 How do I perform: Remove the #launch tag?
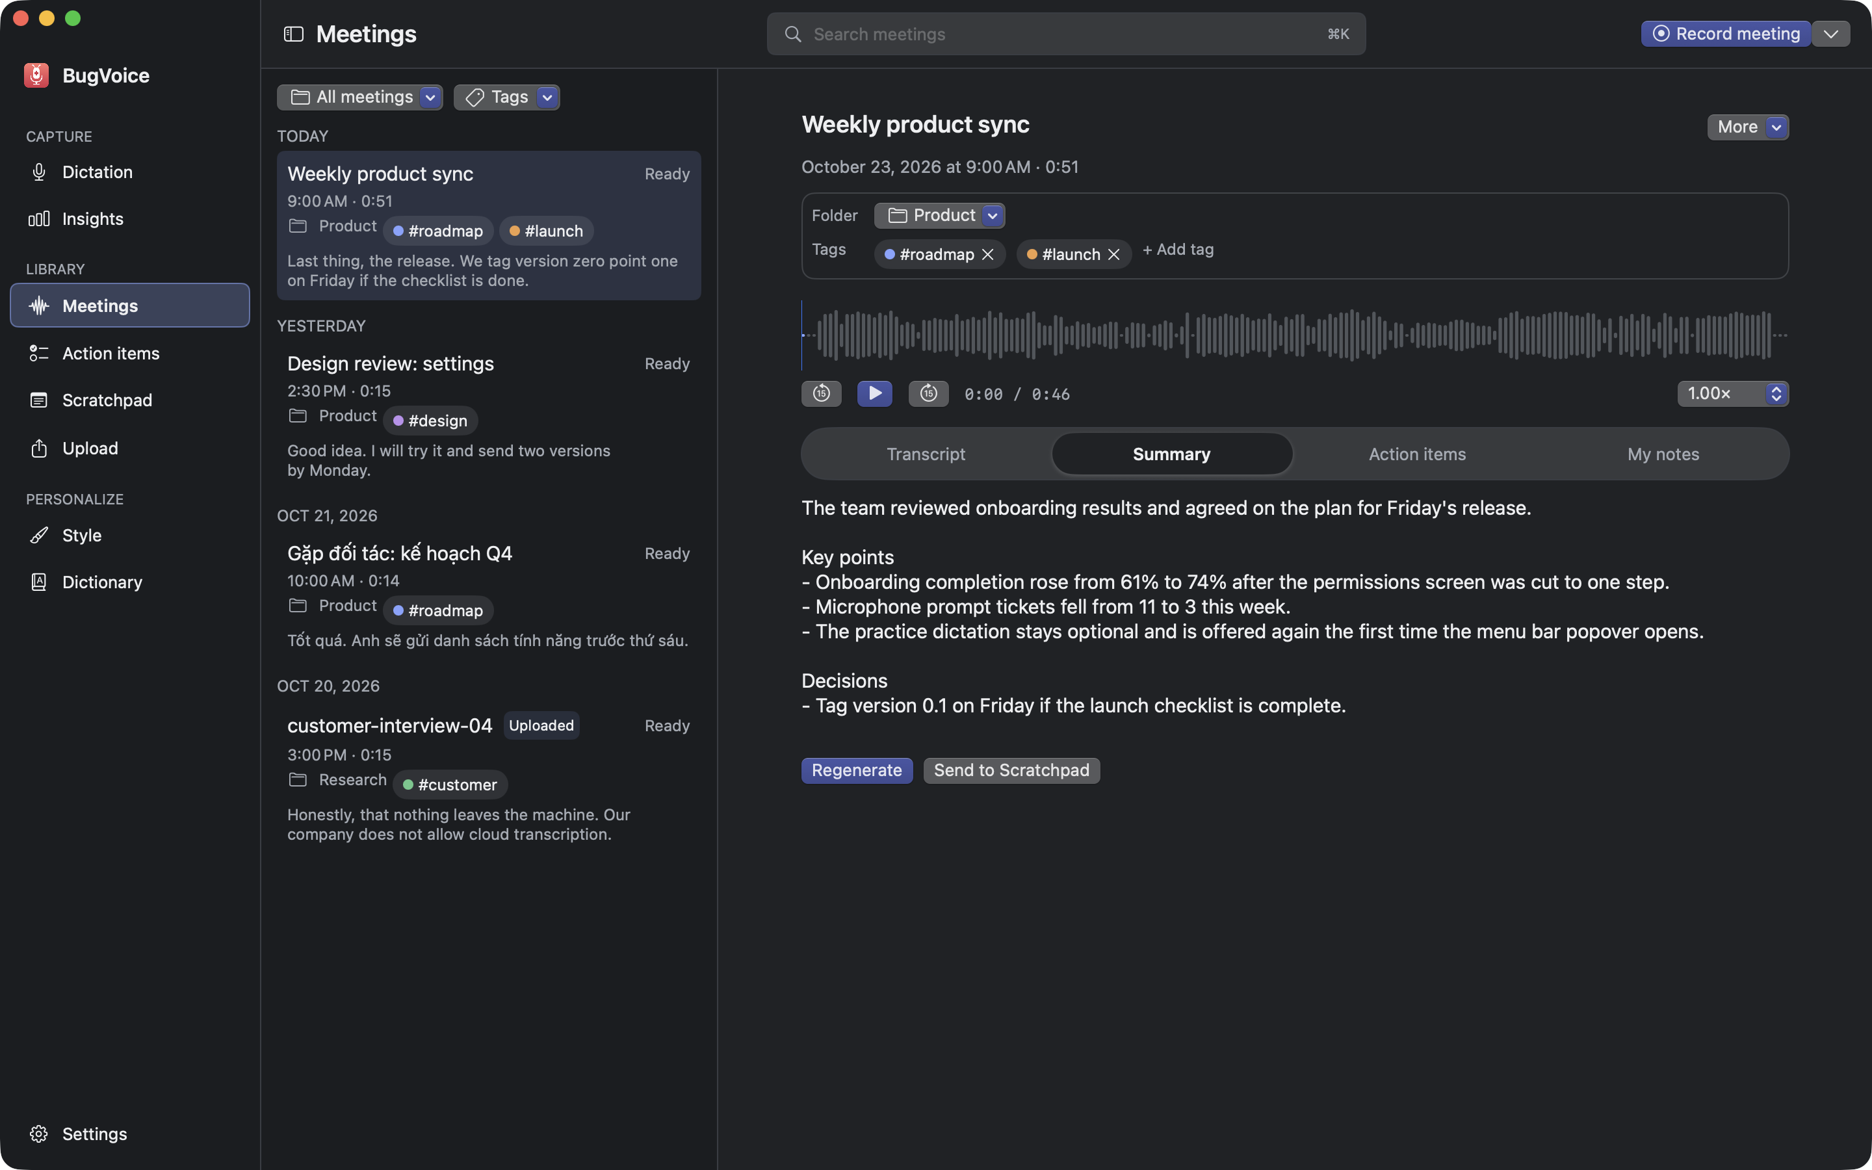pos(1113,255)
